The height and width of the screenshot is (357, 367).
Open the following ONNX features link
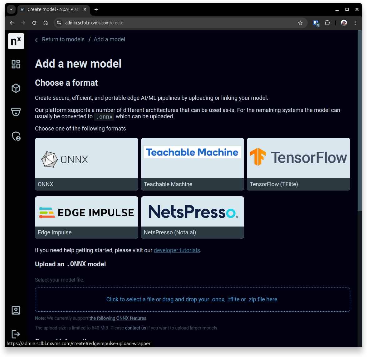point(118,318)
